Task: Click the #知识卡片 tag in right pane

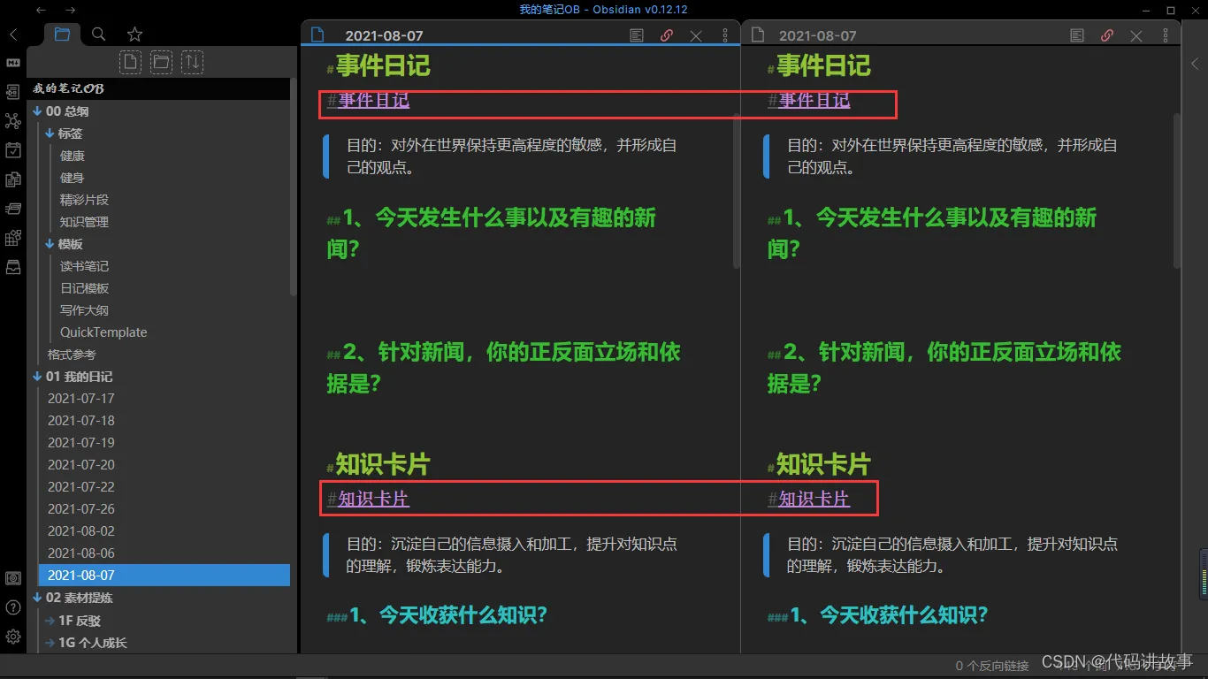Action: pyautogui.click(x=809, y=499)
